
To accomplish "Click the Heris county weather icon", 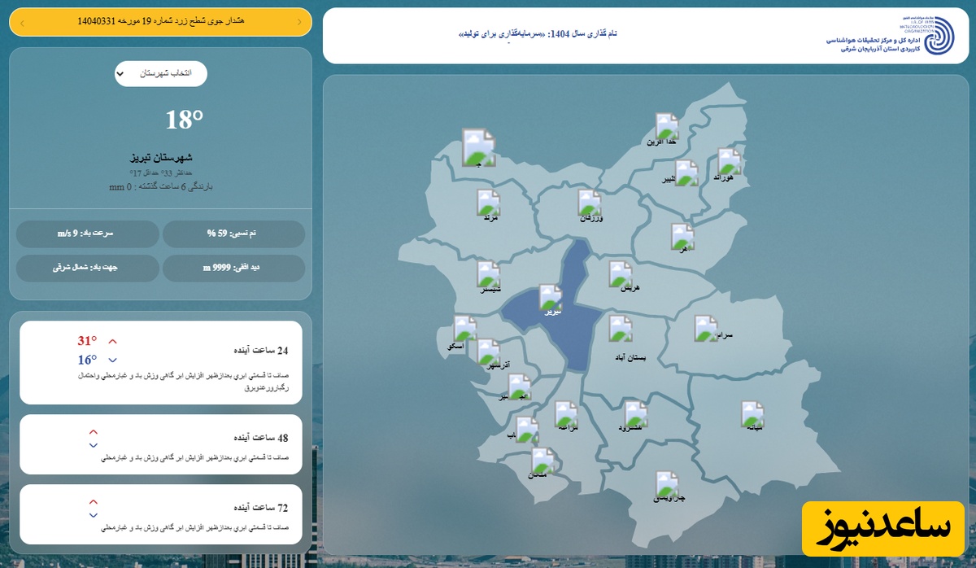I will (x=621, y=274).
